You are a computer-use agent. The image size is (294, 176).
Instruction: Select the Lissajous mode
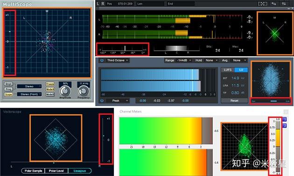pyautogui.click(x=80, y=171)
